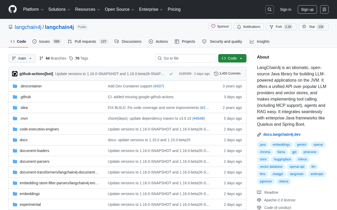
Task: Open the Pull requests tab
Action: pyautogui.click(x=88, y=41)
